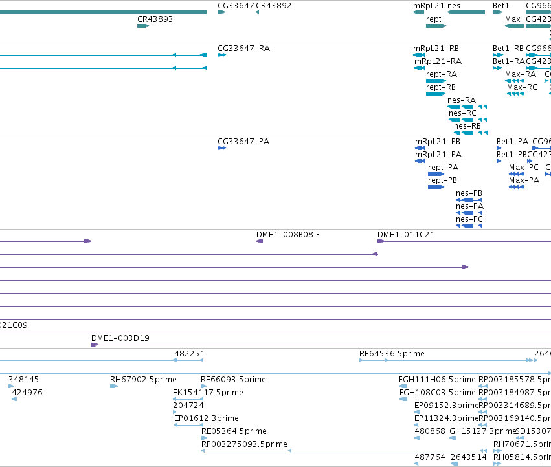
Task: Click the rept-PA protein bar glyph
Action: click(x=436, y=174)
